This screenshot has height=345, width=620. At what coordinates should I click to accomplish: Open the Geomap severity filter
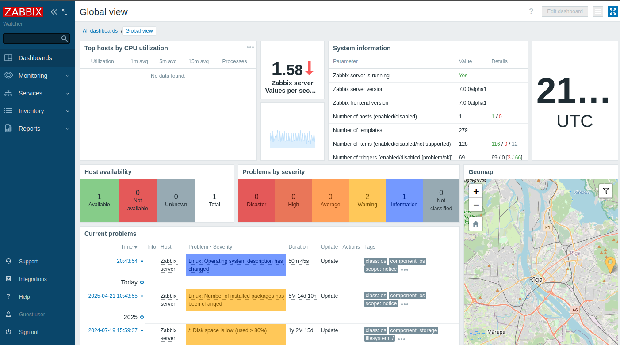pos(606,191)
